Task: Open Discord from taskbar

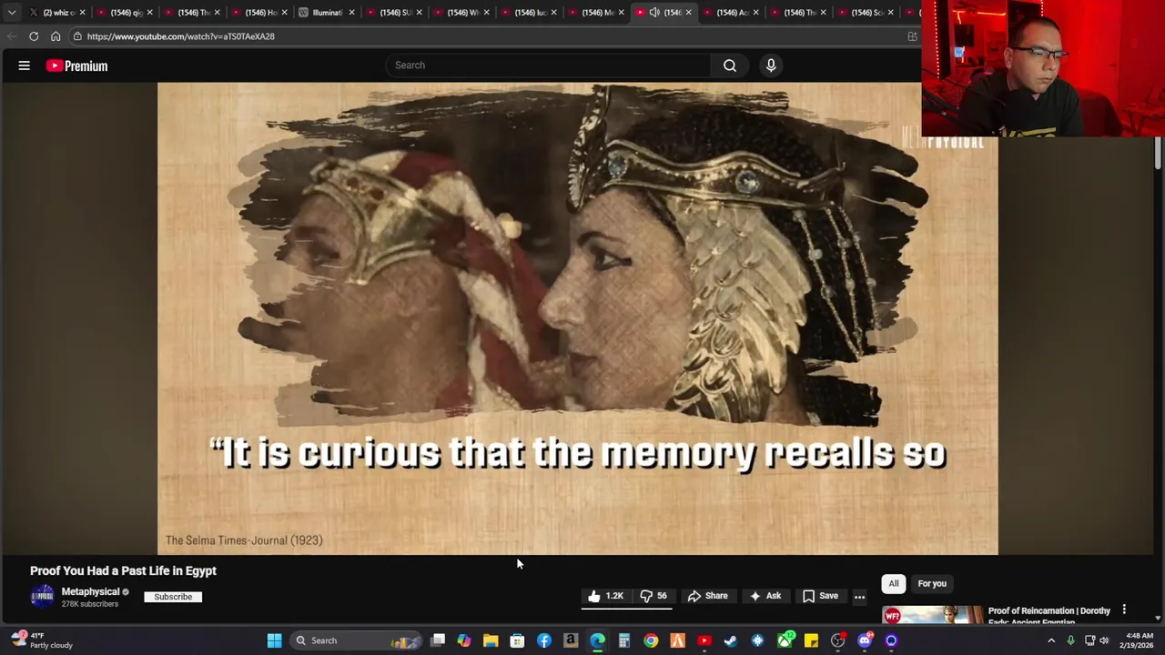Action: click(x=865, y=640)
